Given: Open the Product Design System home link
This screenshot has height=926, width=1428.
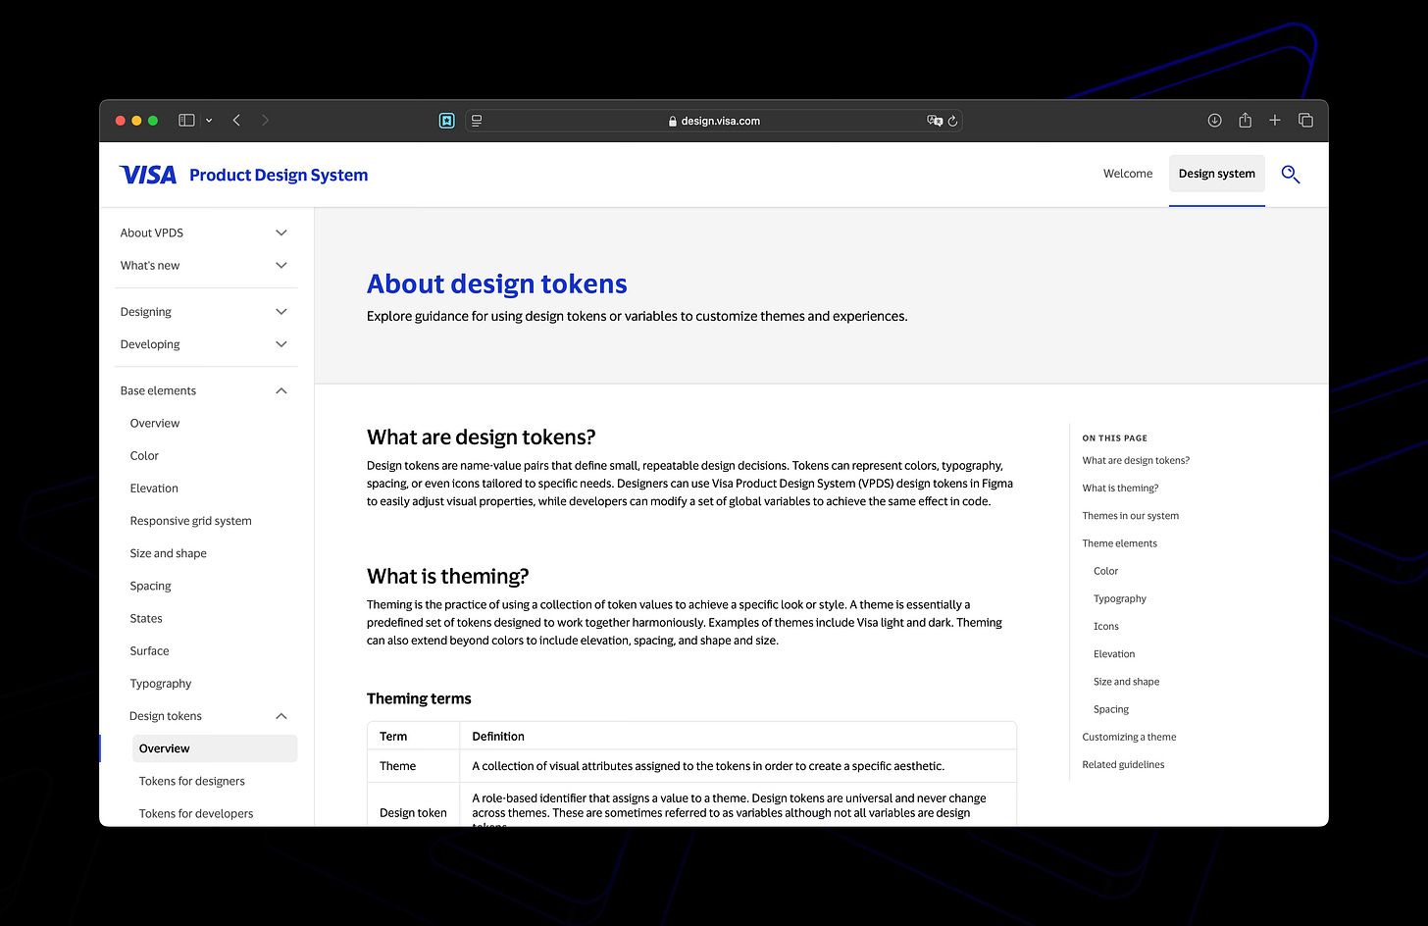Looking at the screenshot, I should (279, 175).
